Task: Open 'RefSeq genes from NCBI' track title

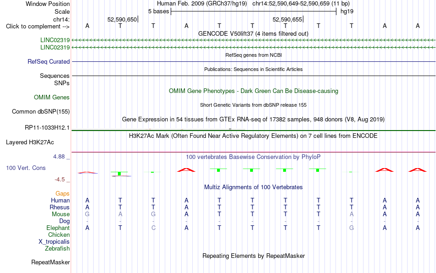Action: pyautogui.click(x=253, y=55)
